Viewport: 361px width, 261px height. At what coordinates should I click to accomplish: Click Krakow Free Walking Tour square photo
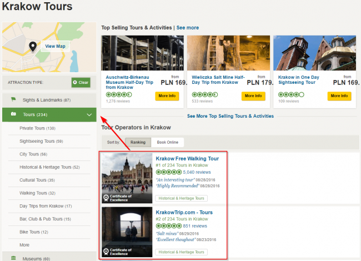click(x=127, y=178)
